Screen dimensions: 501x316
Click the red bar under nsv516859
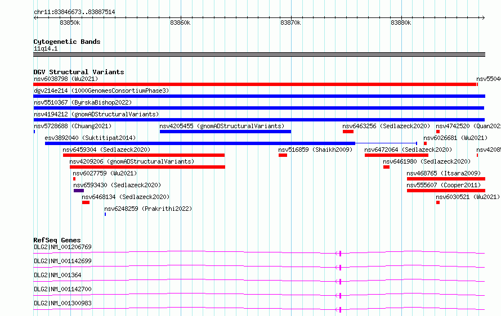[x=283, y=155]
